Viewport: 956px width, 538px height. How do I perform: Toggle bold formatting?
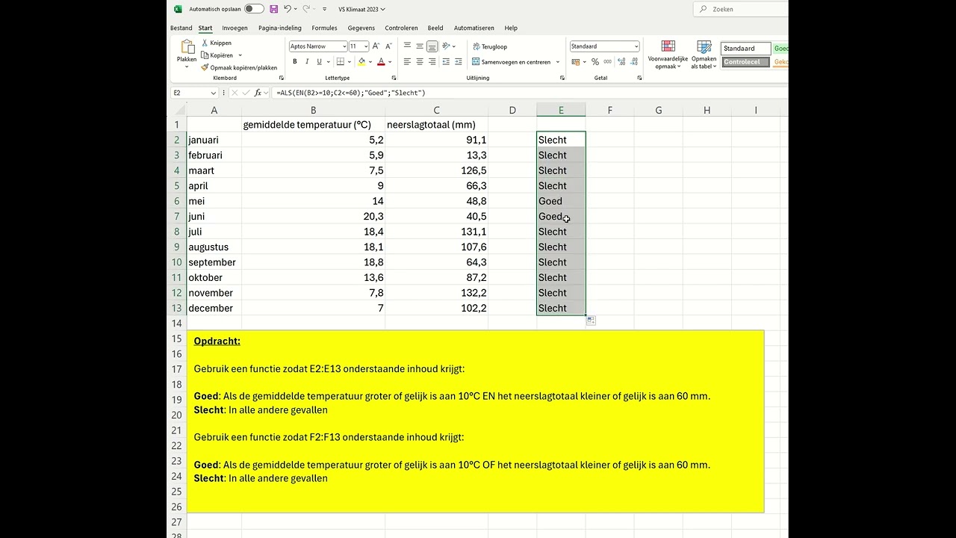point(295,62)
